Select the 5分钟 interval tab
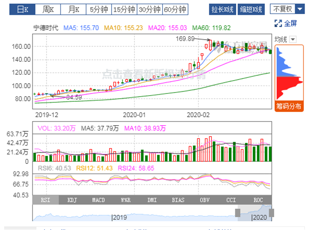The width and height of the screenshot is (310, 230). click(x=99, y=9)
